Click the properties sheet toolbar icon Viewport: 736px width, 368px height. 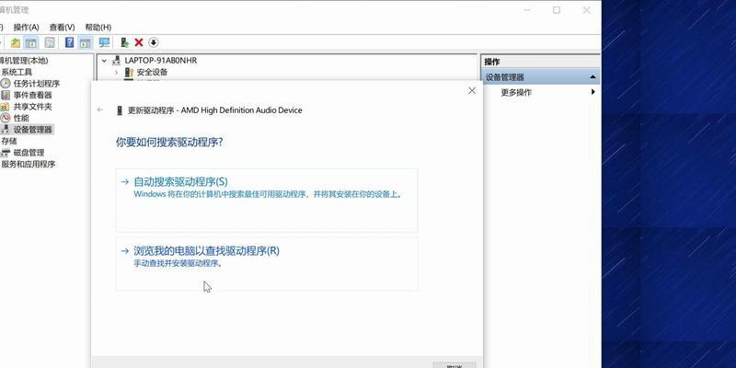50,42
